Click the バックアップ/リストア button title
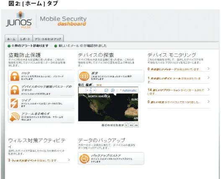This screenshot has height=179, width=221. (106, 155)
